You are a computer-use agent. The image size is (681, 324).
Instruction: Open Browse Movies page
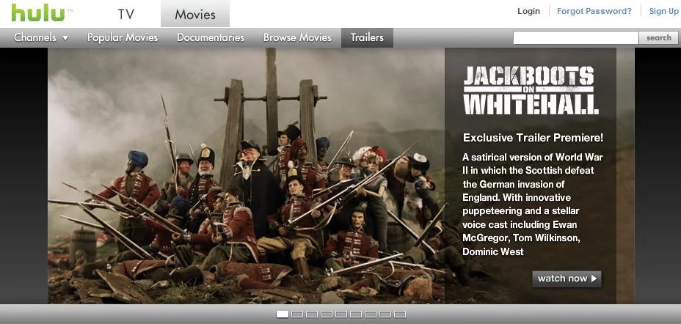[x=297, y=37]
